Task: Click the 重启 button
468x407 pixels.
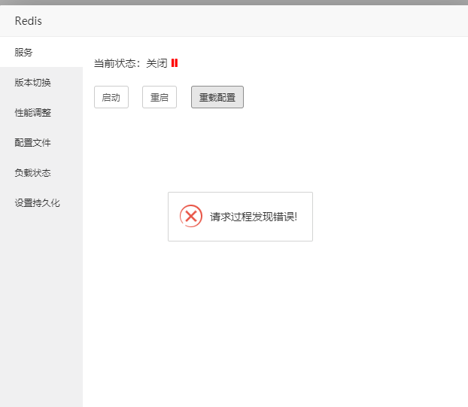Action: (x=160, y=97)
